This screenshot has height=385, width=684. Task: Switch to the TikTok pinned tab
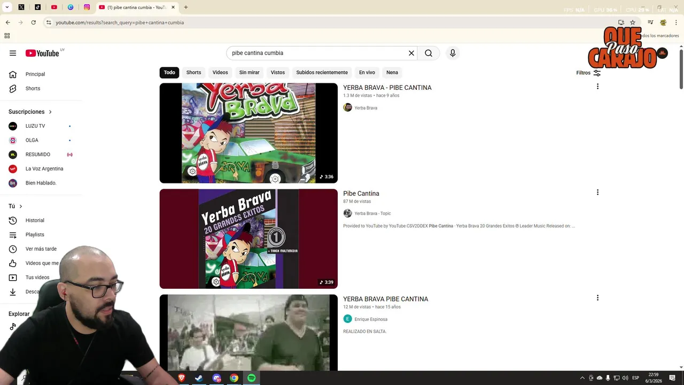tap(37, 7)
